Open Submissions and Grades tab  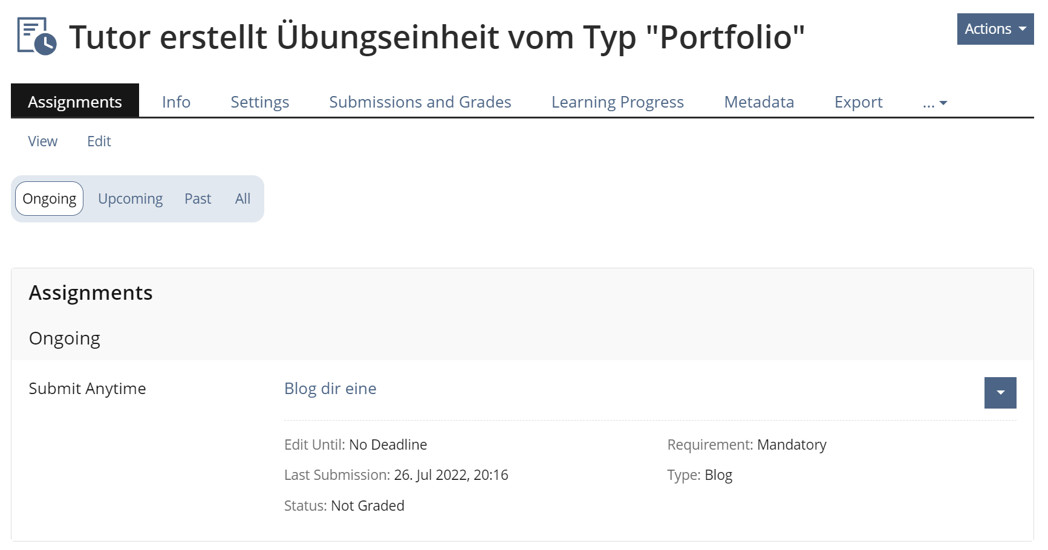pyautogui.click(x=420, y=102)
